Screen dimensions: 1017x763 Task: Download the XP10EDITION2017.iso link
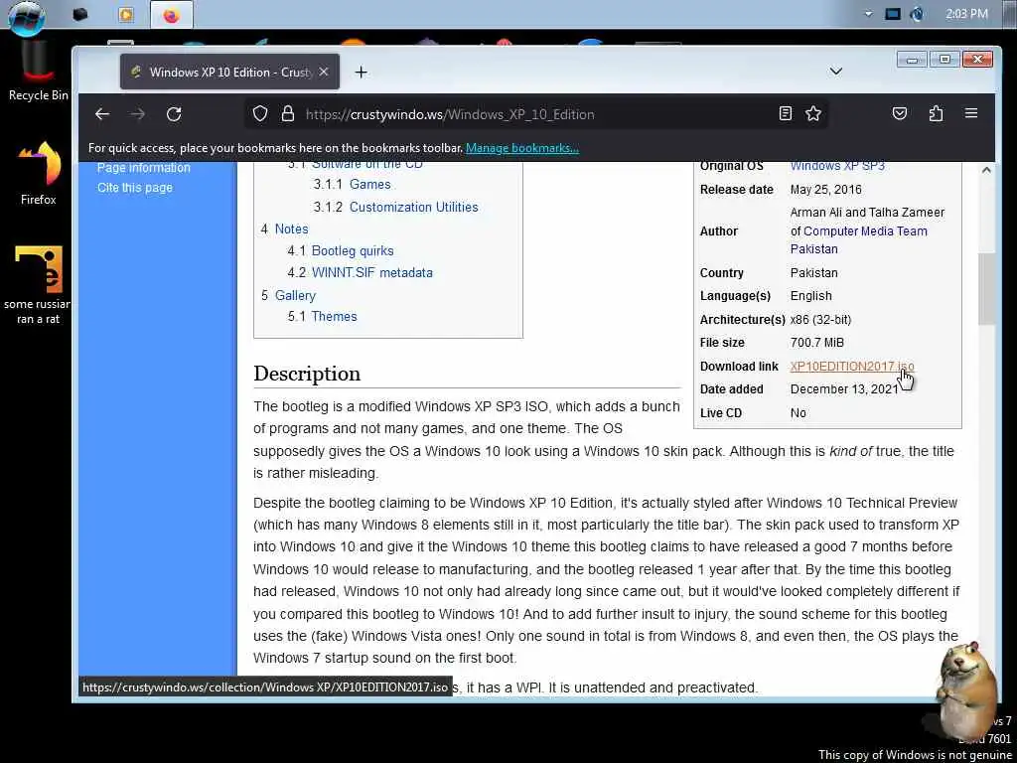[851, 367]
